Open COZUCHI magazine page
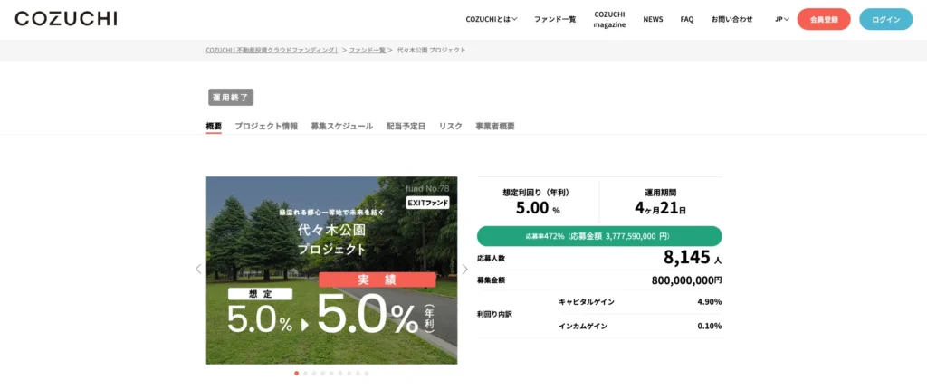The height and width of the screenshot is (389, 927). (x=609, y=19)
